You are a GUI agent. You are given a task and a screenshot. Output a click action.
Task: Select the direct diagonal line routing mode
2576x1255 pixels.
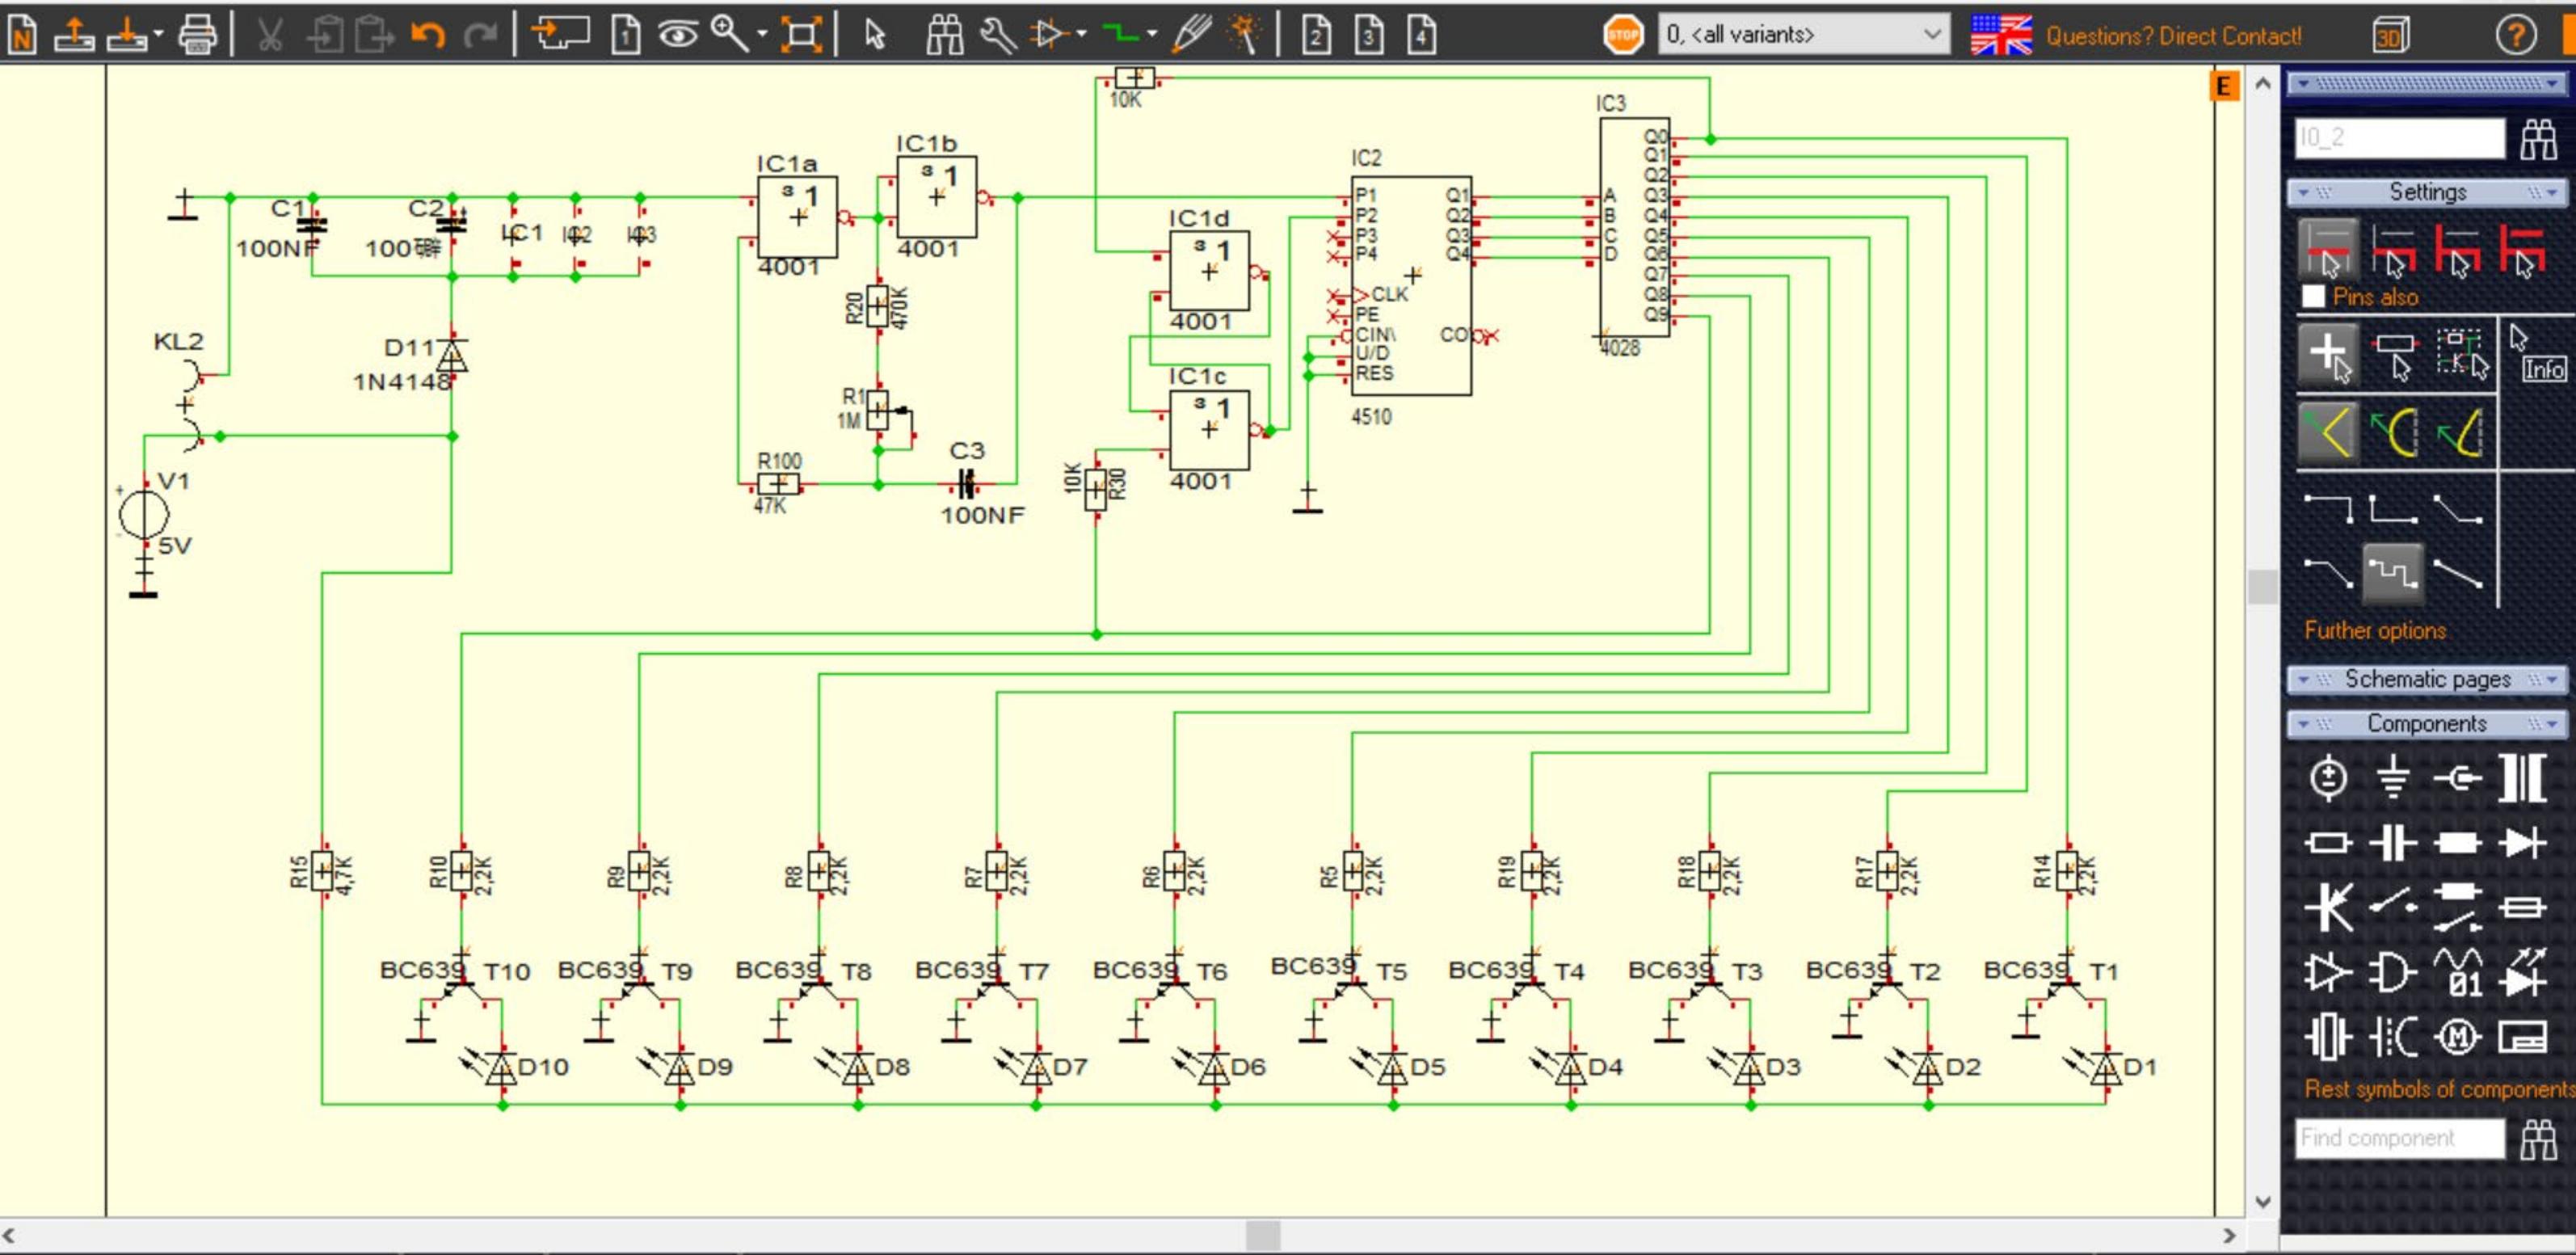(2458, 573)
